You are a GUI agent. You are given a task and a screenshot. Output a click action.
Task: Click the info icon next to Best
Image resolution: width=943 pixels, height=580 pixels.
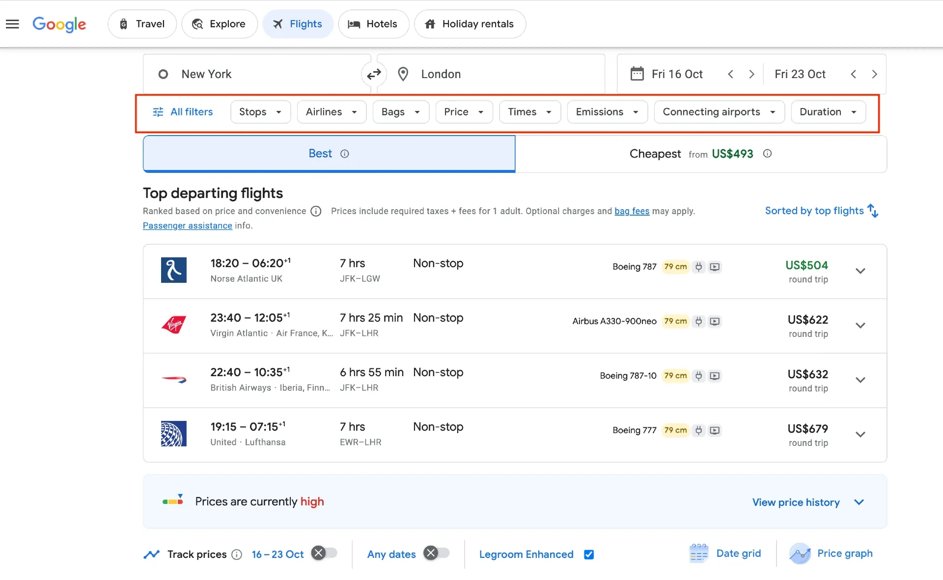pos(345,154)
